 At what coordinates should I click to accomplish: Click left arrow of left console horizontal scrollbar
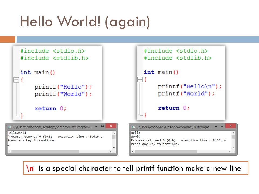point(9,151)
